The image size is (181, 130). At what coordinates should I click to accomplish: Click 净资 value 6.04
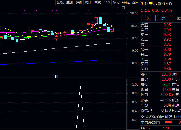pos(167,105)
